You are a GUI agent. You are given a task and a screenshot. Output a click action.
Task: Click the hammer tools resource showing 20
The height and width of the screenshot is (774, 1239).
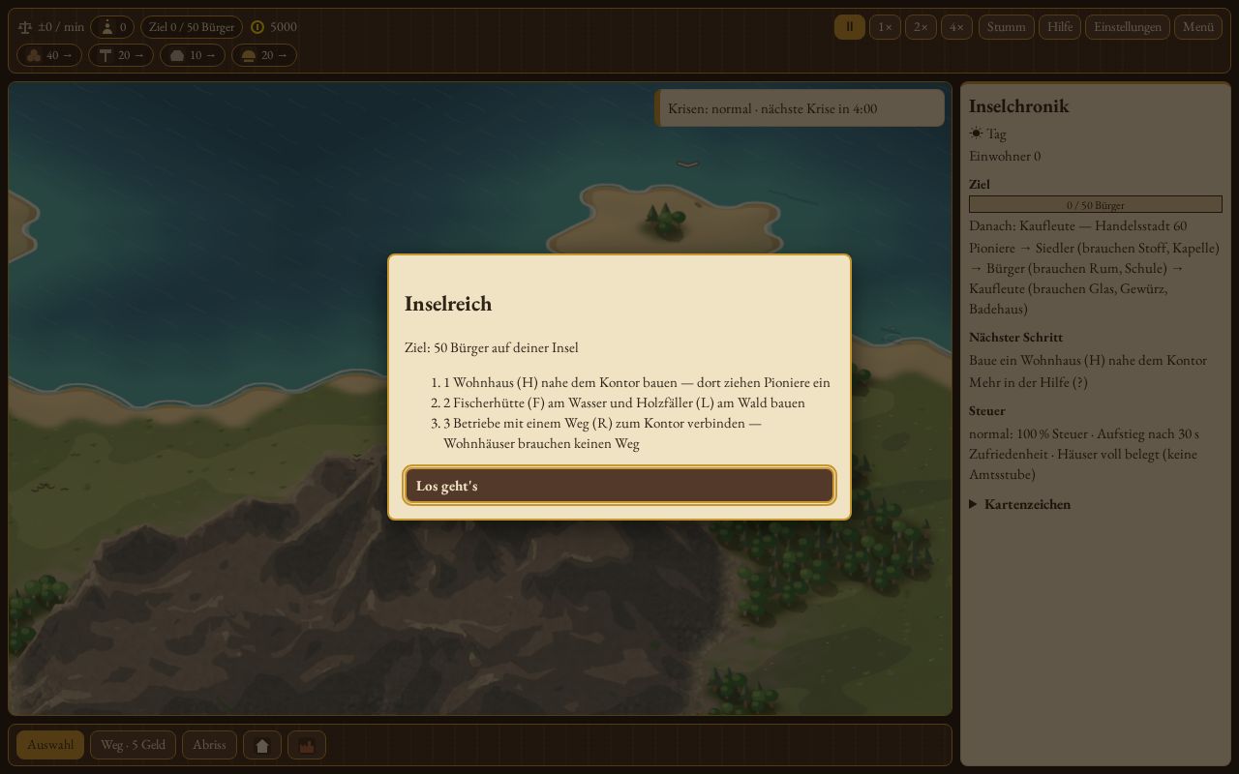[121, 55]
